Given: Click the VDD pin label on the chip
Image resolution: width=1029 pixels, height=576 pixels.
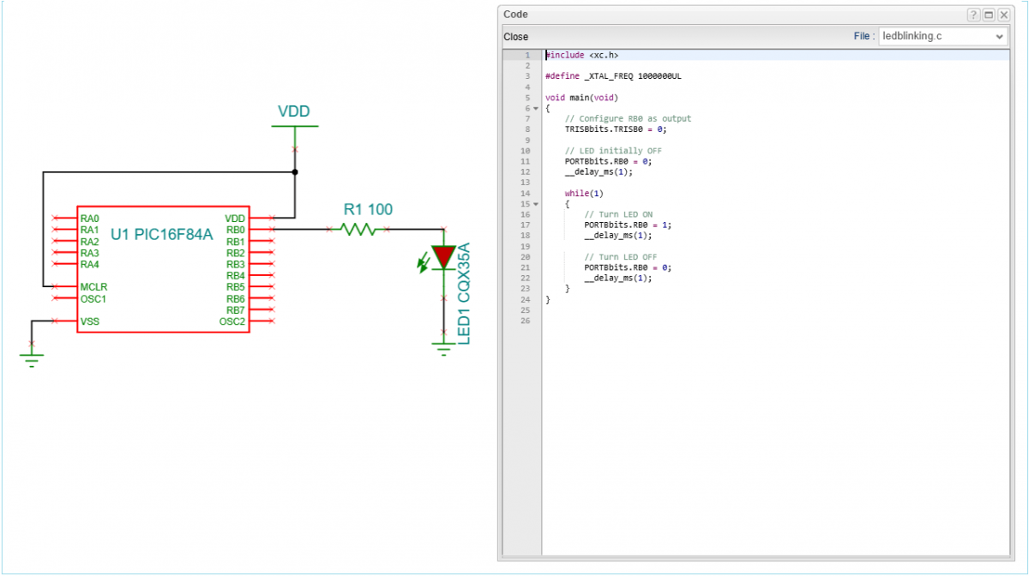Looking at the screenshot, I should click(235, 219).
